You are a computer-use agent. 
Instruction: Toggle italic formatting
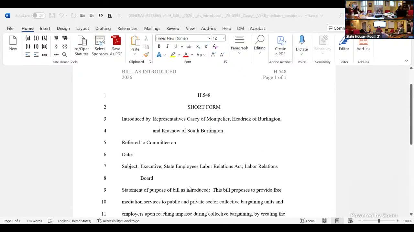tap(167, 46)
